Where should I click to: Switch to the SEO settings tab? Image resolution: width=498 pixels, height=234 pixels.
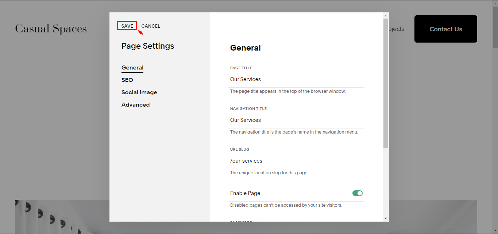pos(127,80)
